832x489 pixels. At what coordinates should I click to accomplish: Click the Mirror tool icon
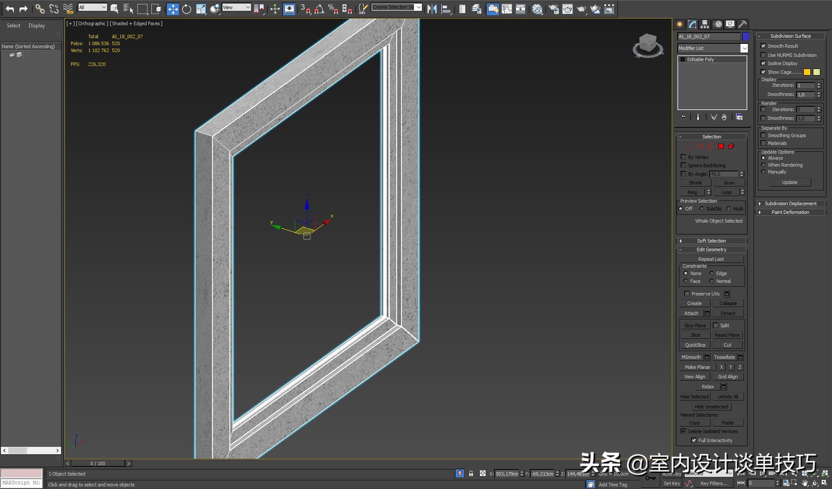click(432, 9)
